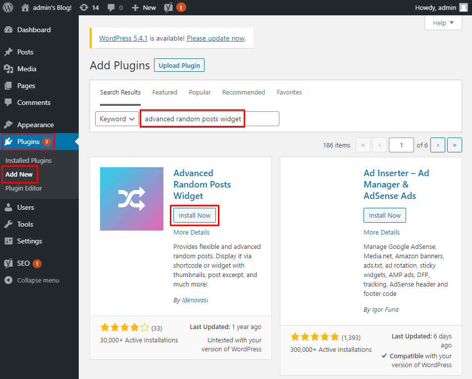Click the Media icon in sidebar

8,69
